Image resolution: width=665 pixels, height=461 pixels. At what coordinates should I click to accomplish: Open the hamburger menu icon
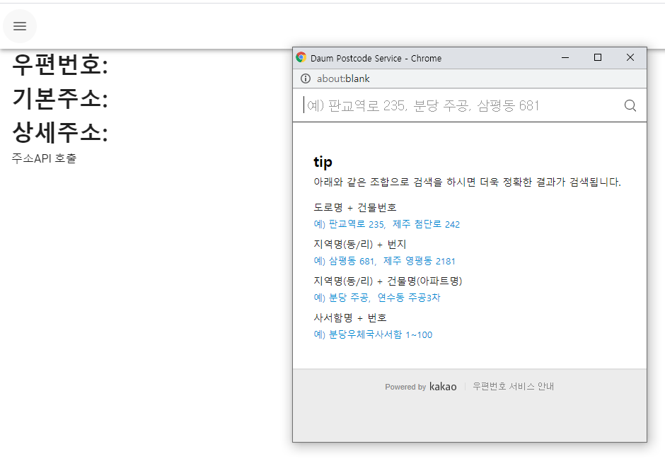20,26
